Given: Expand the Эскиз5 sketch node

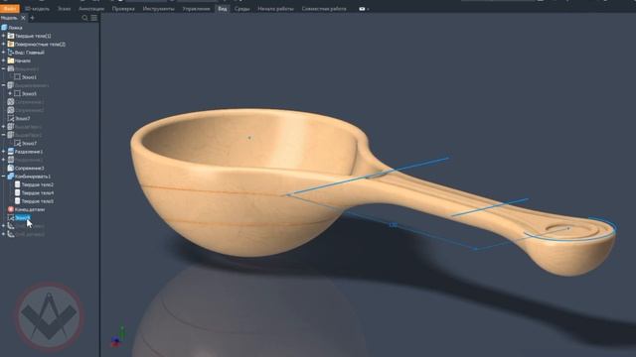Looking at the screenshot, I should coord(10,93).
